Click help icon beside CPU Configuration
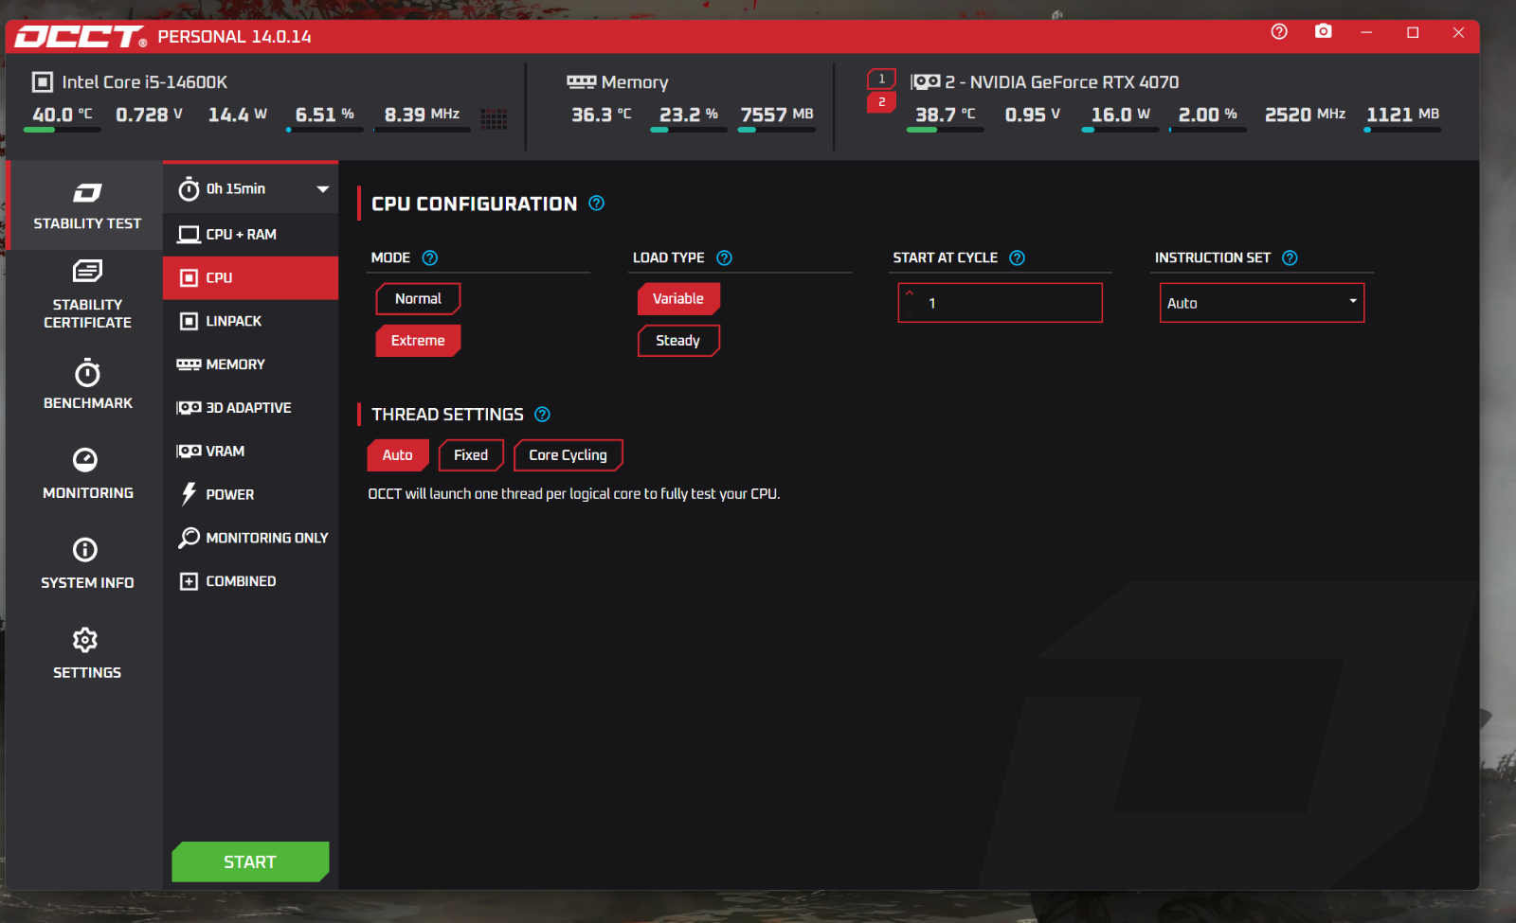Viewport: 1516px width, 923px height. (596, 204)
